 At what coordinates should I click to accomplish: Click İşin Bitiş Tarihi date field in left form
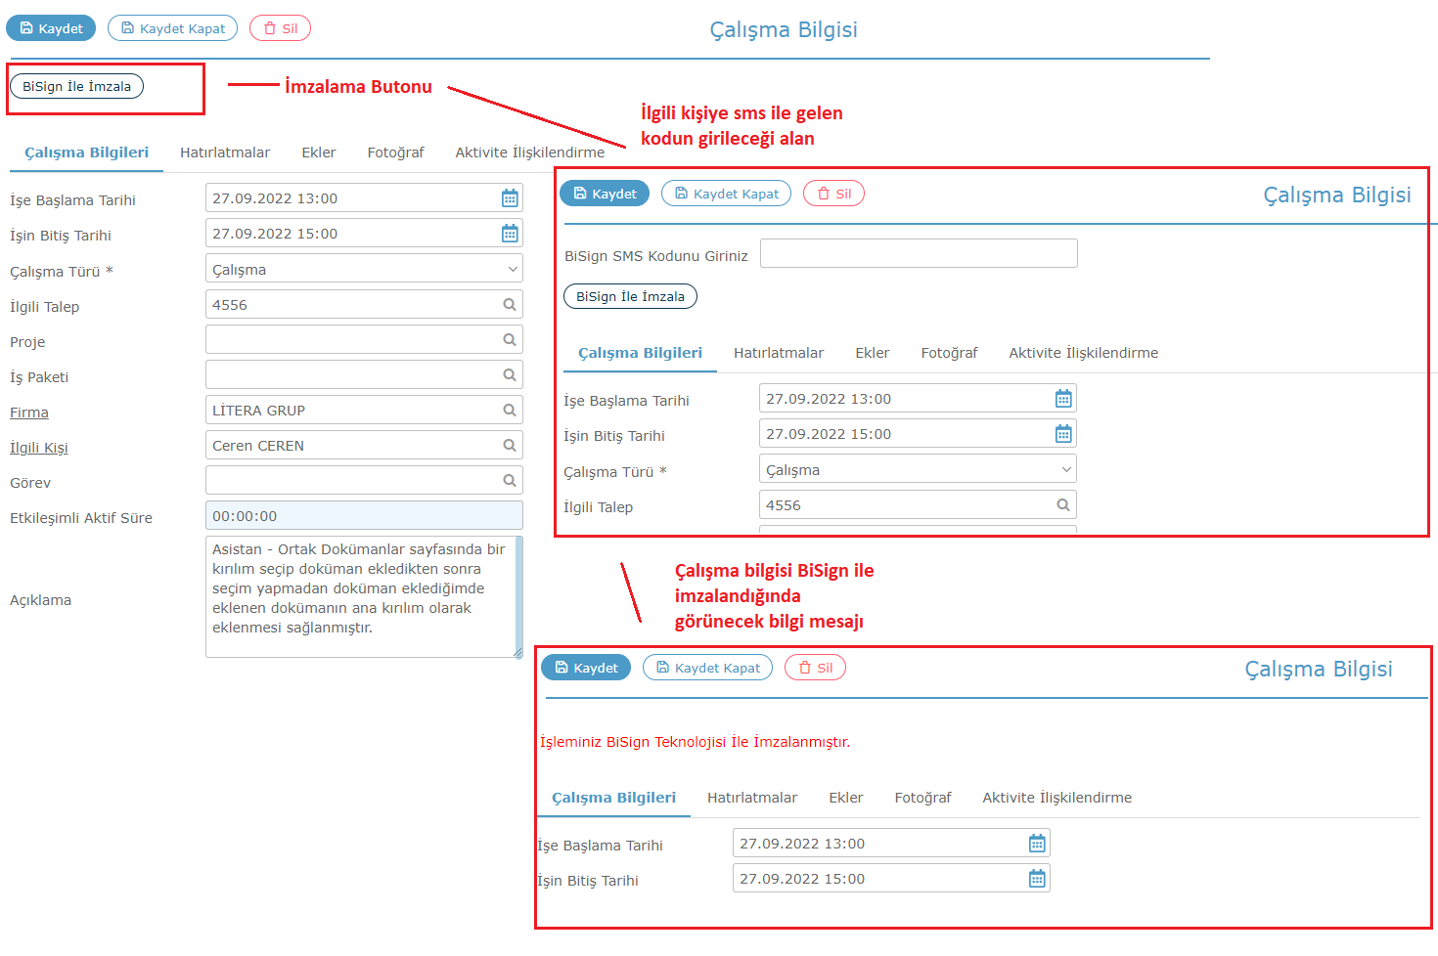(364, 233)
